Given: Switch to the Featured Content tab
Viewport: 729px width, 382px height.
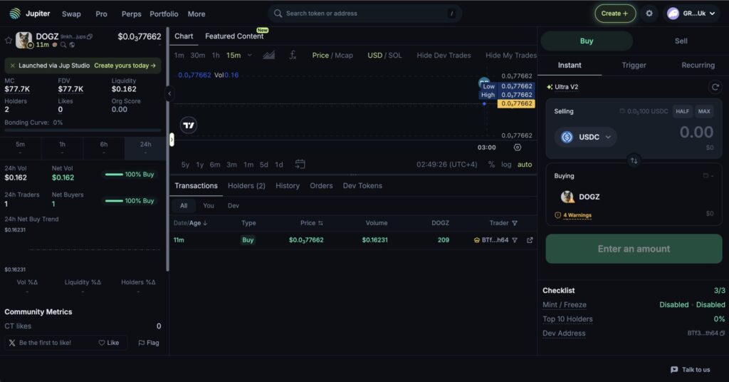Looking at the screenshot, I should [x=234, y=36].
